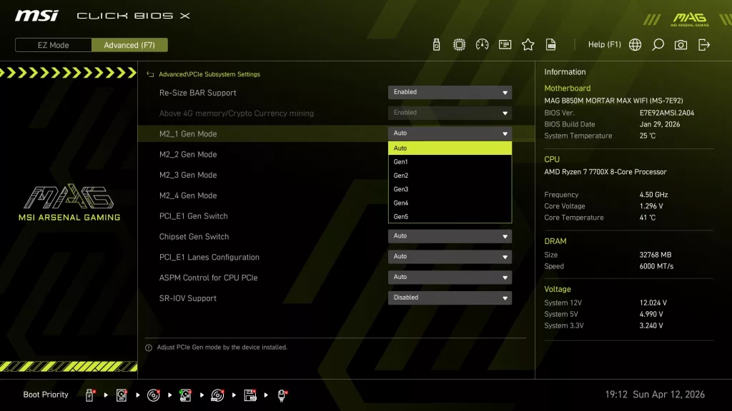
Task: Click the Boot Priority label
Action: [x=46, y=394]
